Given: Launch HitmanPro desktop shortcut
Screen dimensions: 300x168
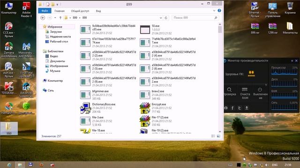Looking at the screenshot, I should pos(9,108).
